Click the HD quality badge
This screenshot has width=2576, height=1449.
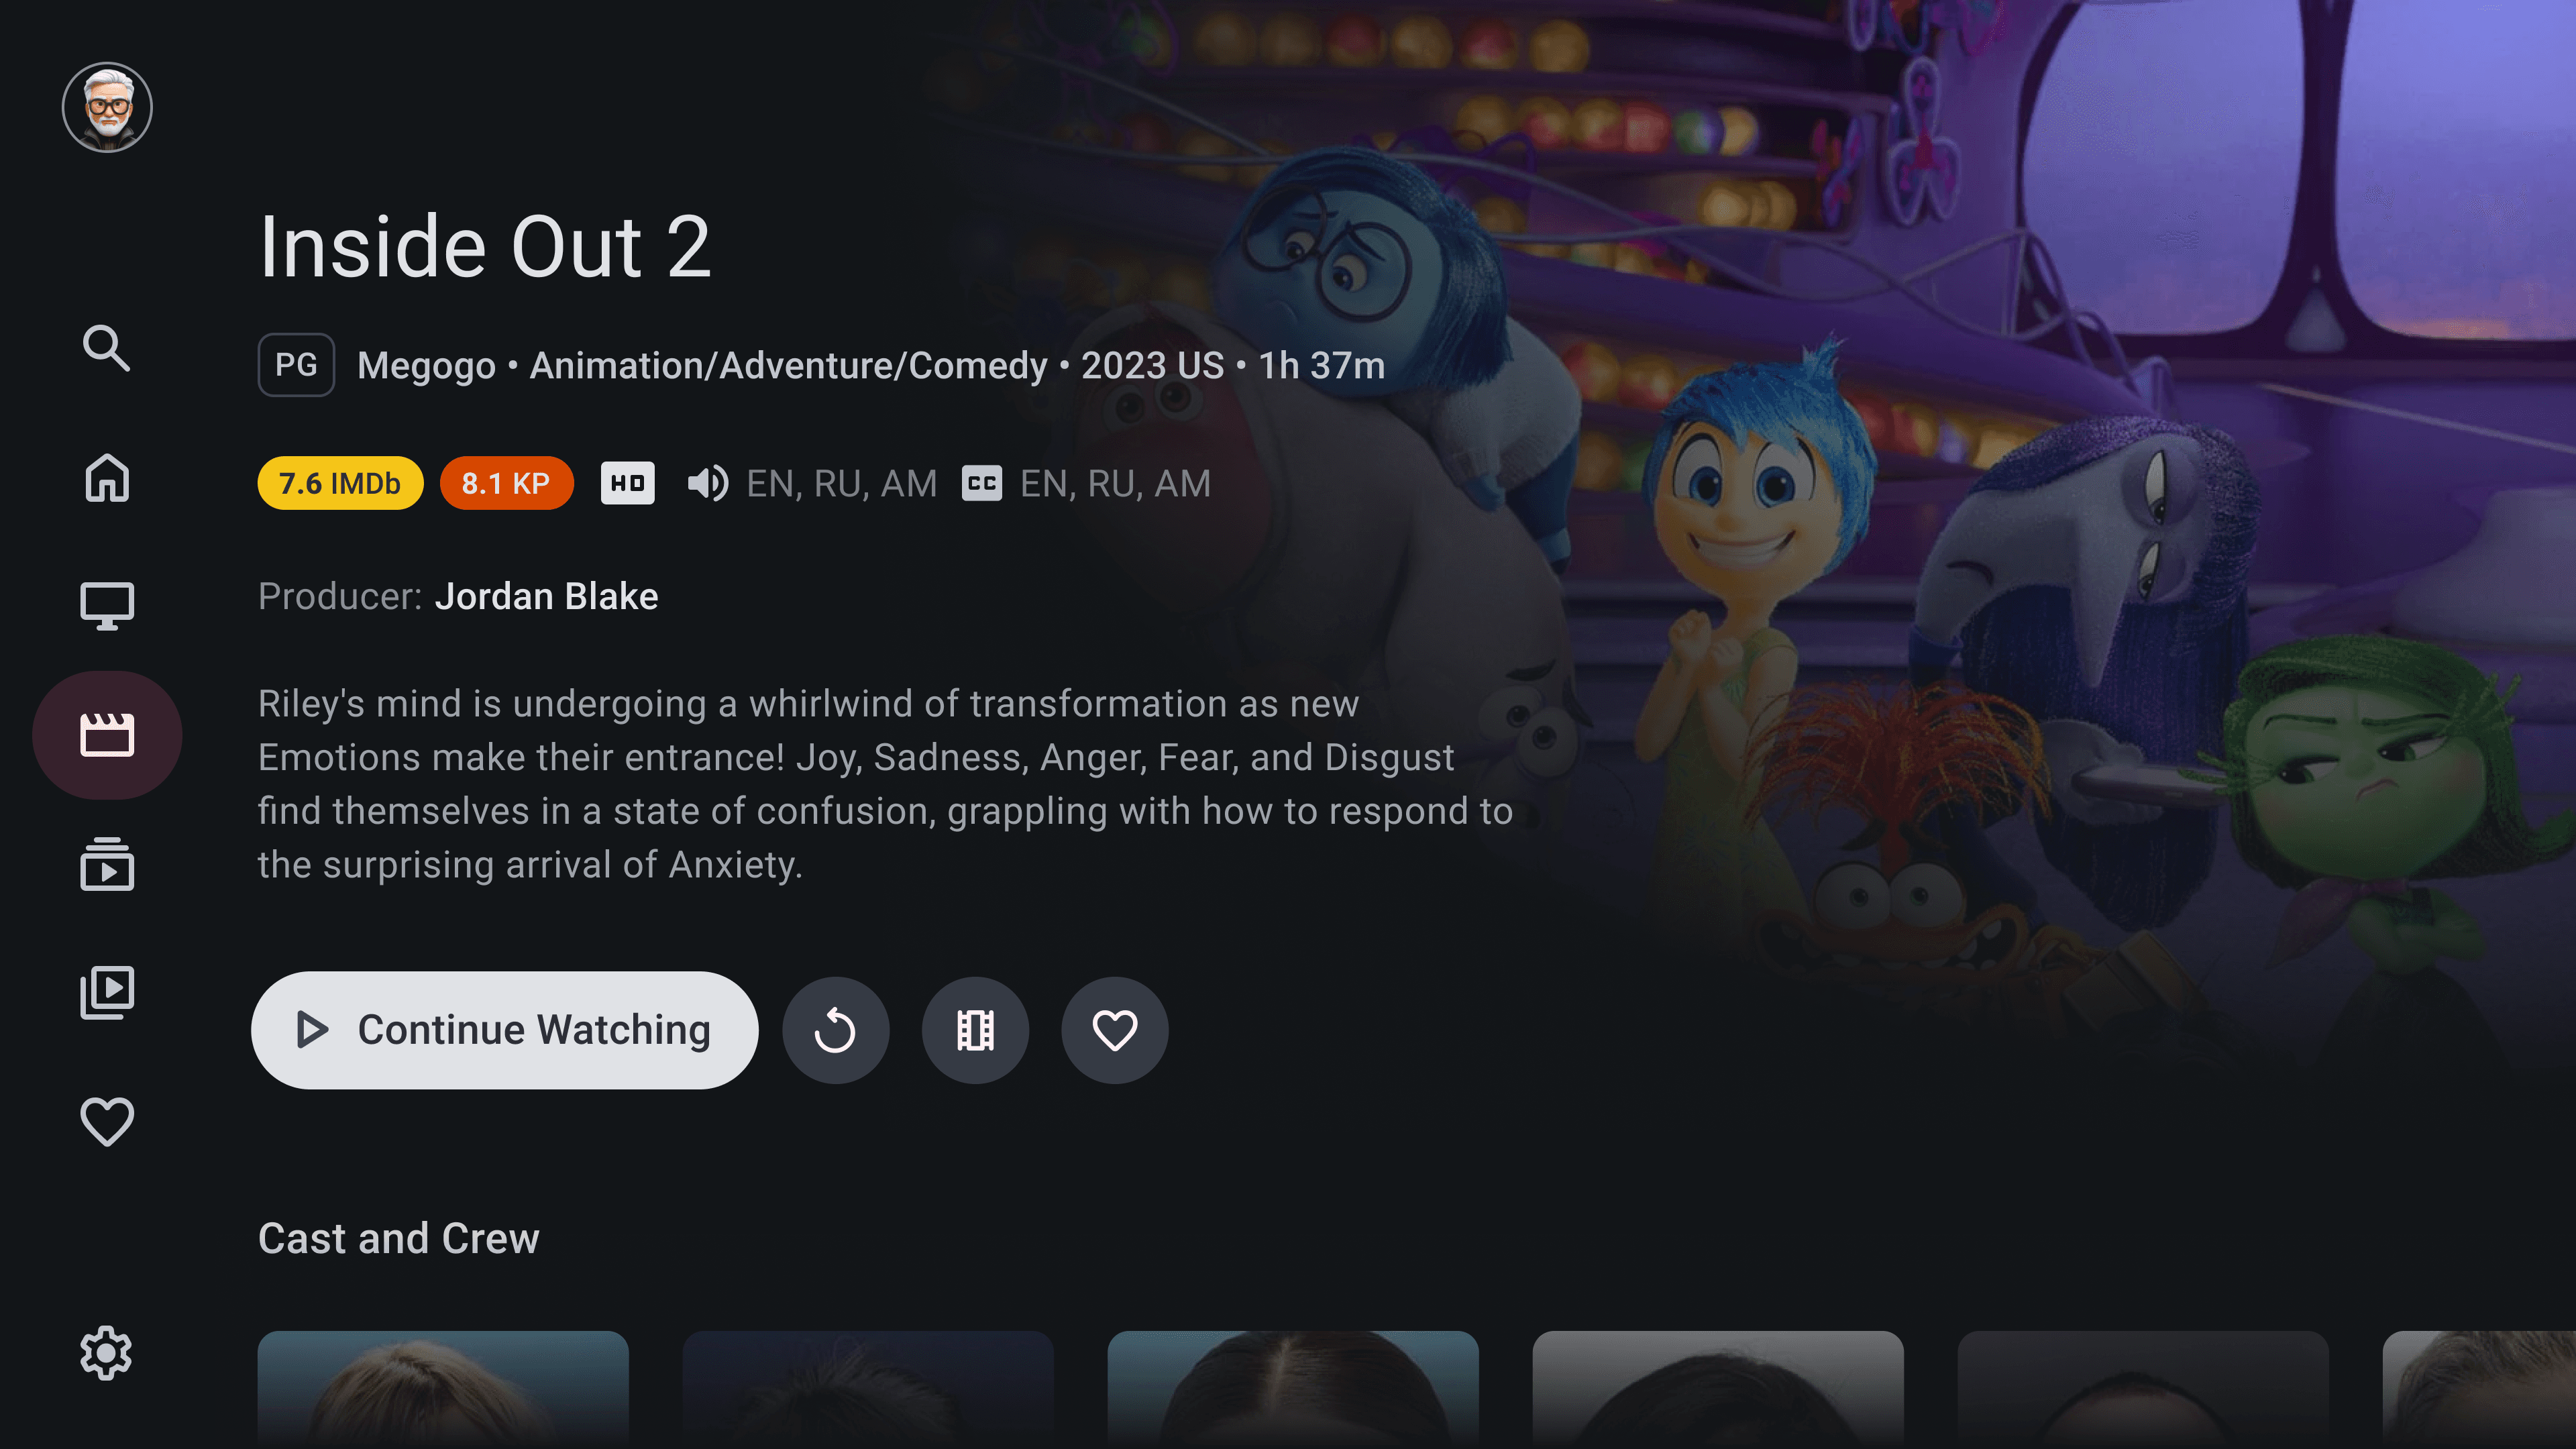[x=627, y=484]
